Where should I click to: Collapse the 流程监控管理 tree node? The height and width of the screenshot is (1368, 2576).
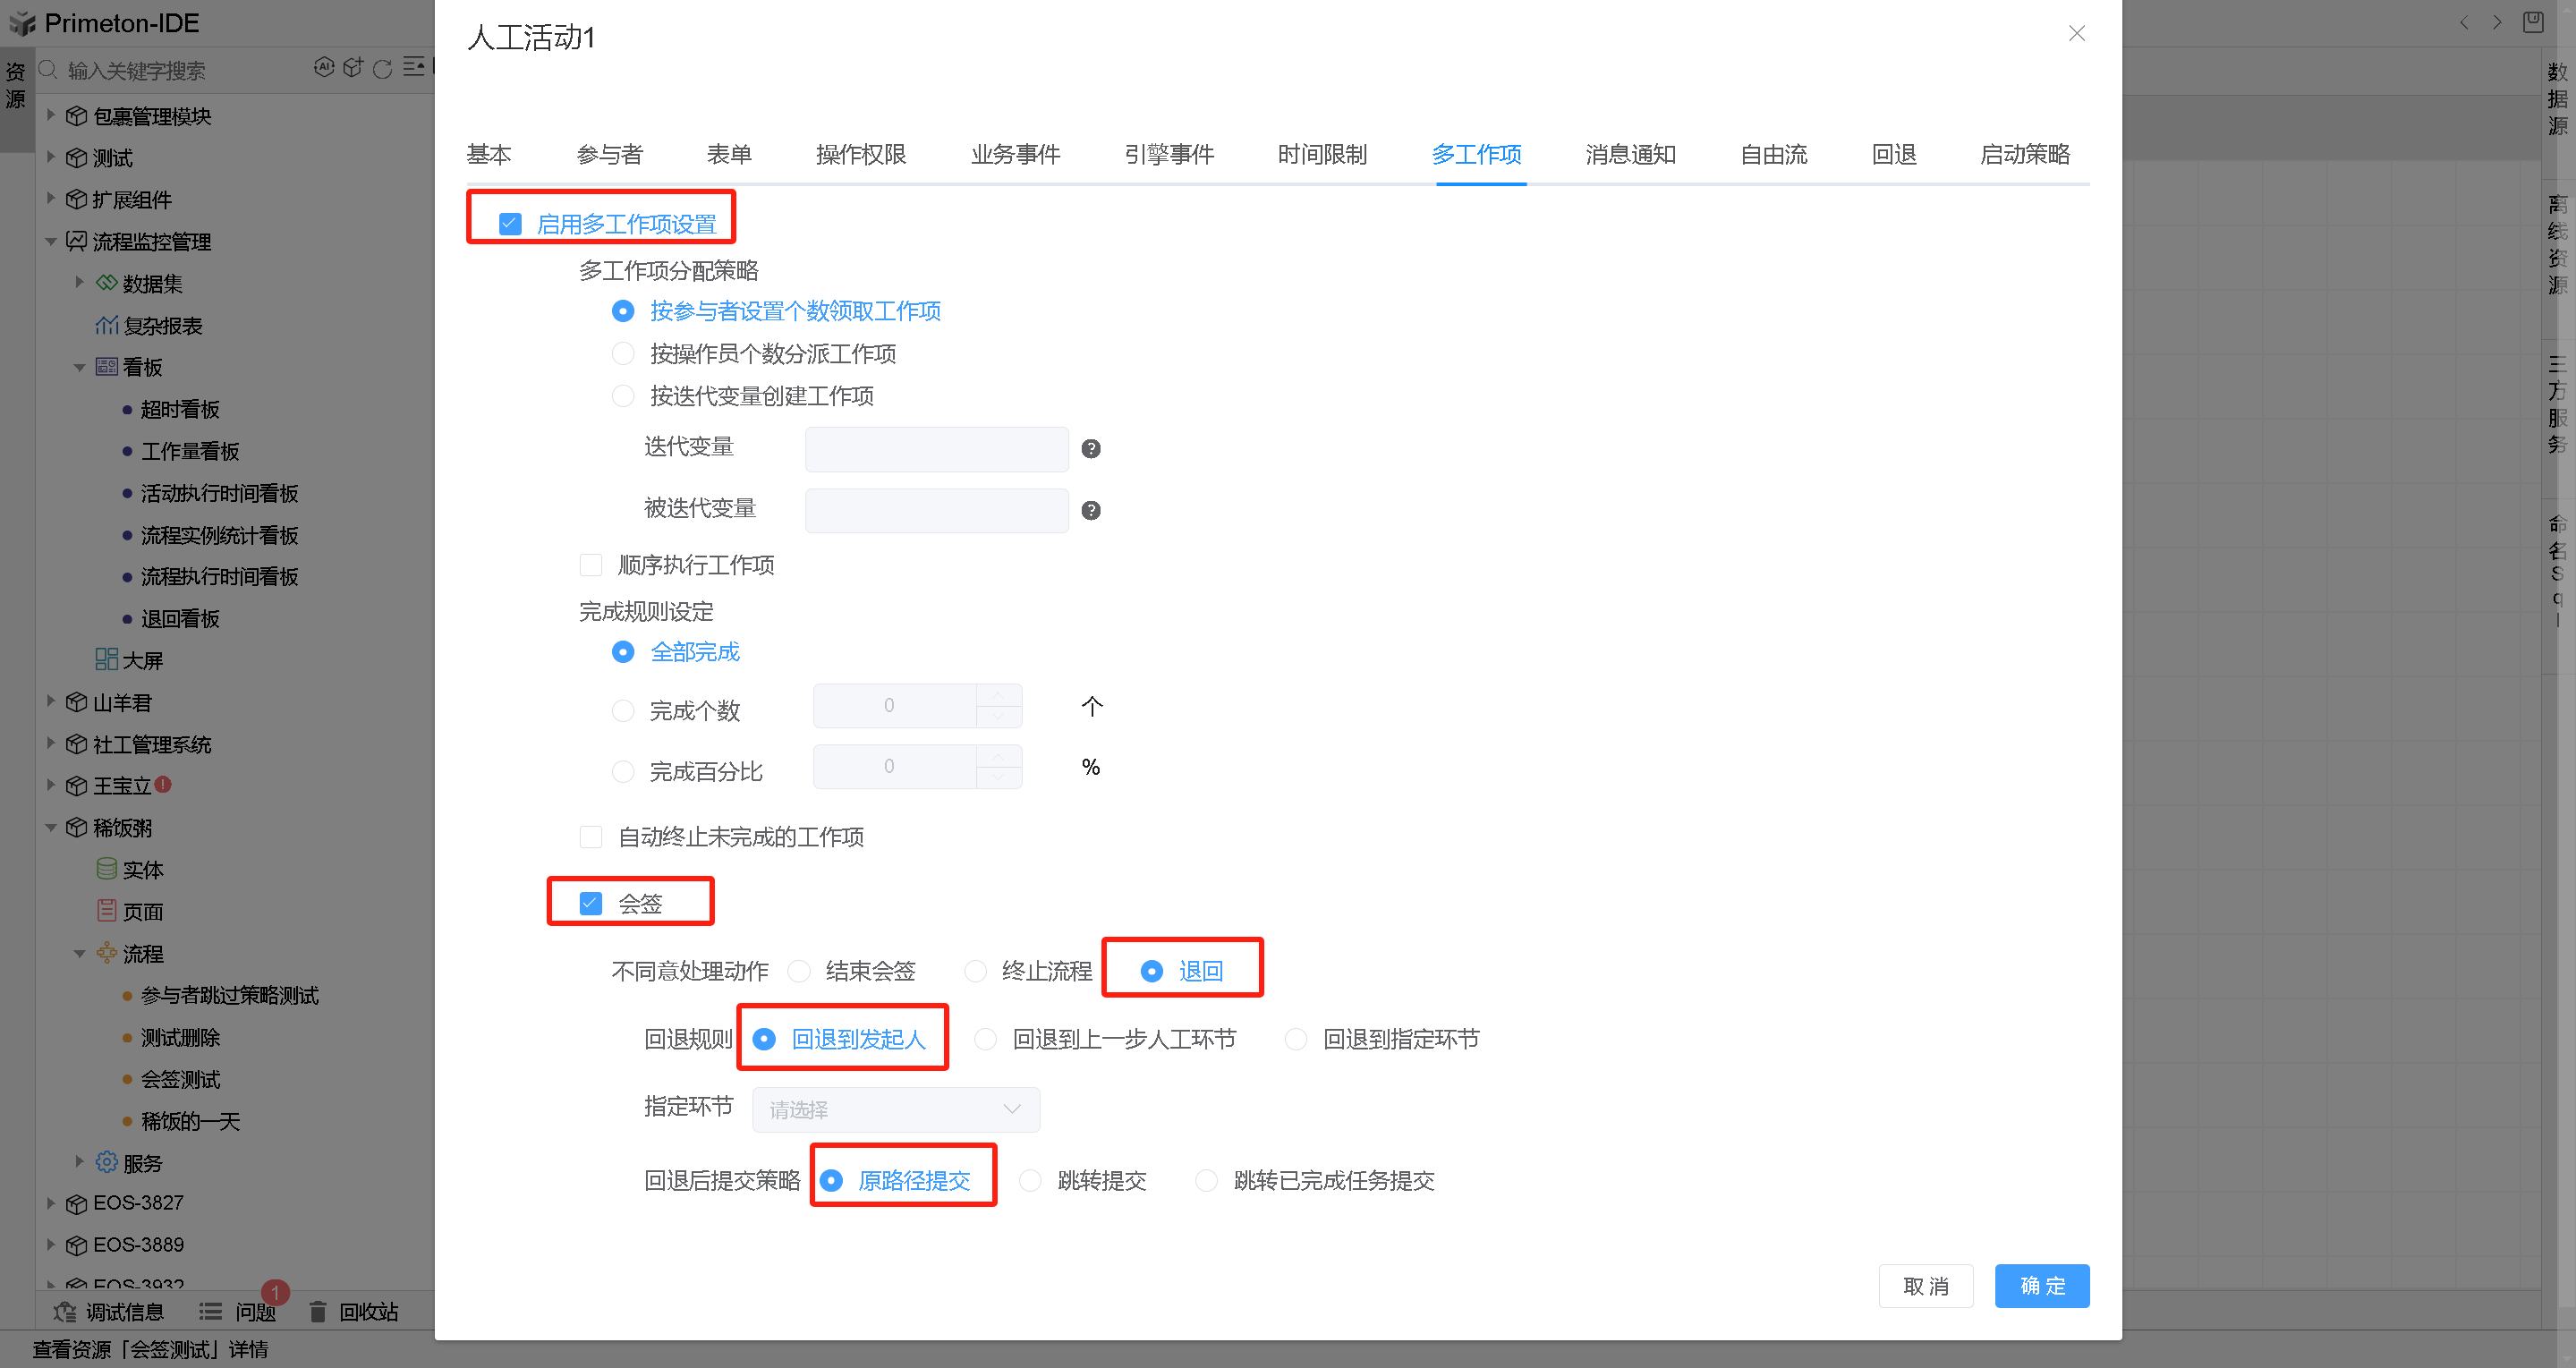point(51,241)
